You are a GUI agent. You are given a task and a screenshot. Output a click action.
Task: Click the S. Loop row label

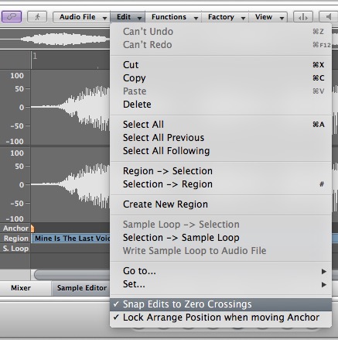(15, 249)
